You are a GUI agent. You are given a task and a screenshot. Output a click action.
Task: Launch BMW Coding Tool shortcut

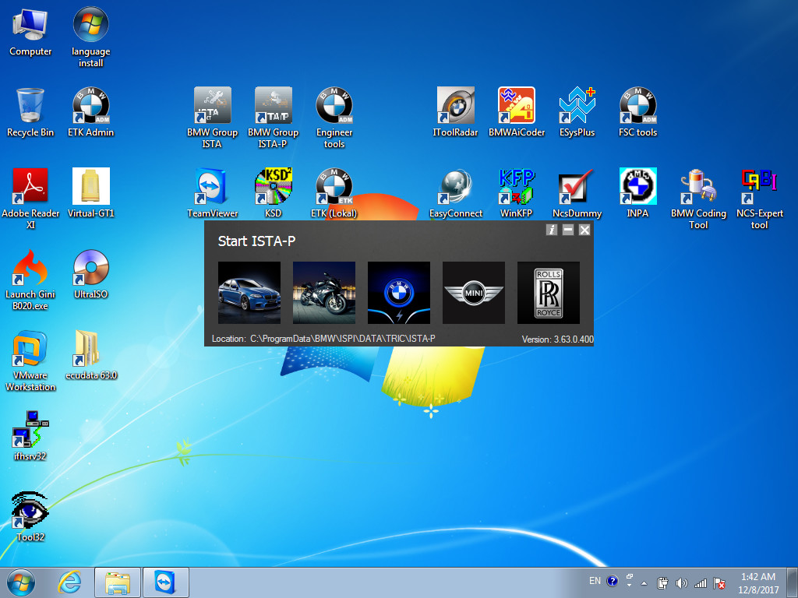pyautogui.click(x=698, y=199)
